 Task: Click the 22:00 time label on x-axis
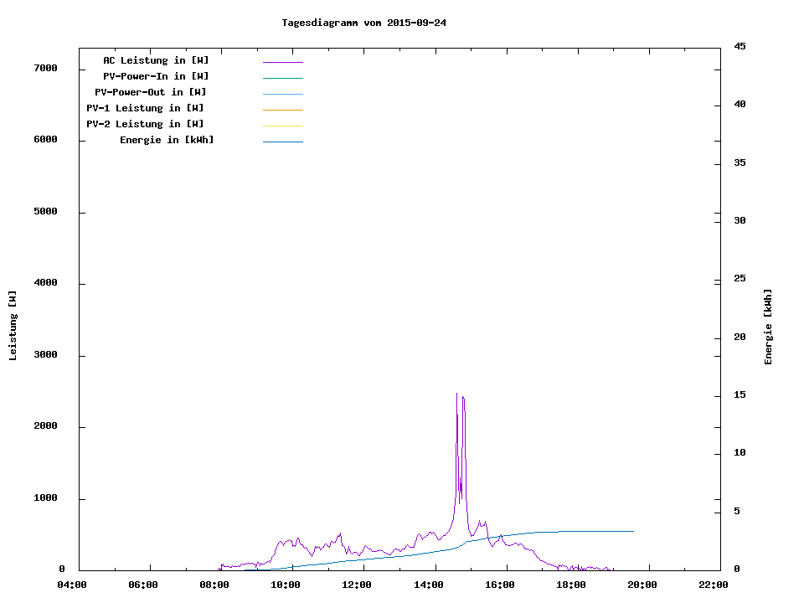pyautogui.click(x=714, y=585)
